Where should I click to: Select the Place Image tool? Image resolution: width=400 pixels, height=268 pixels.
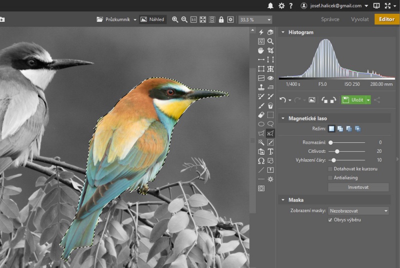click(261, 151)
